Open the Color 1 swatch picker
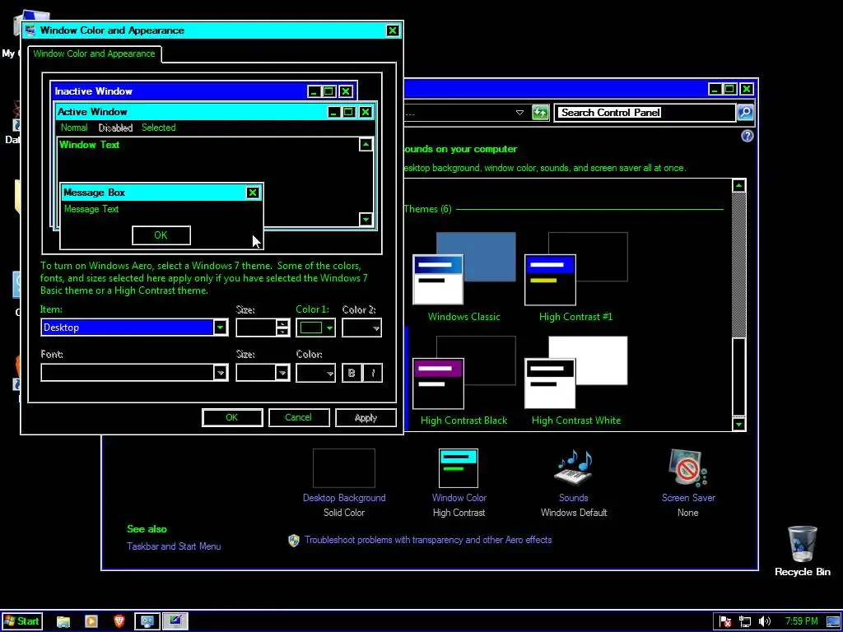Image resolution: width=843 pixels, height=632 pixels. point(315,328)
